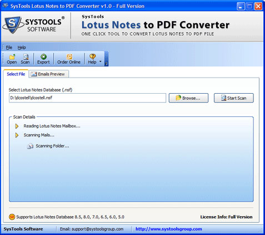This screenshot has height=235, width=265.
Task: Open a file using the Open toolbar icon
Action: tap(12, 59)
